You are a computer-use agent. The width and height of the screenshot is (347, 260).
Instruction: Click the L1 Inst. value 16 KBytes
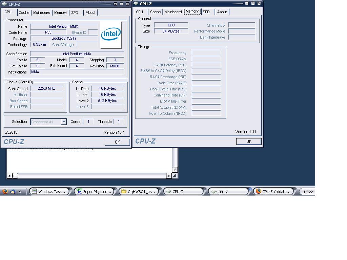click(x=107, y=94)
